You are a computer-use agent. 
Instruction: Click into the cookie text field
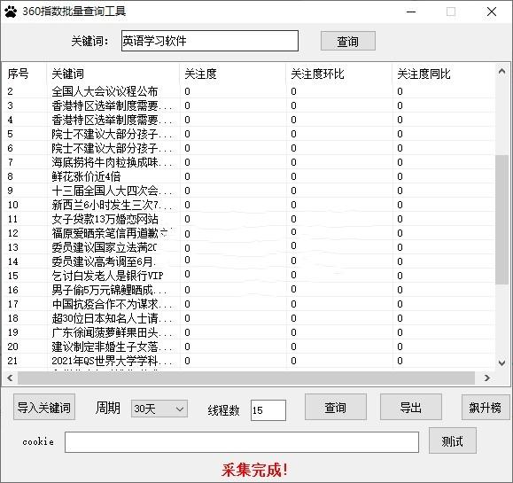242,442
